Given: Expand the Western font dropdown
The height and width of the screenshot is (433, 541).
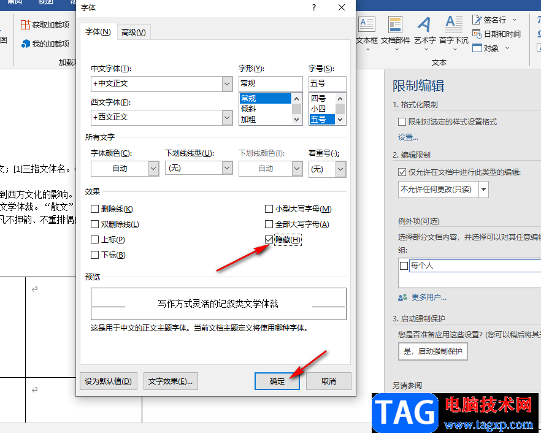Looking at the screenshot, I should coord(227,117).
